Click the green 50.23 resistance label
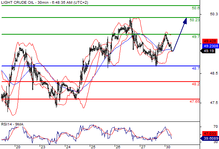 point(195,20)
